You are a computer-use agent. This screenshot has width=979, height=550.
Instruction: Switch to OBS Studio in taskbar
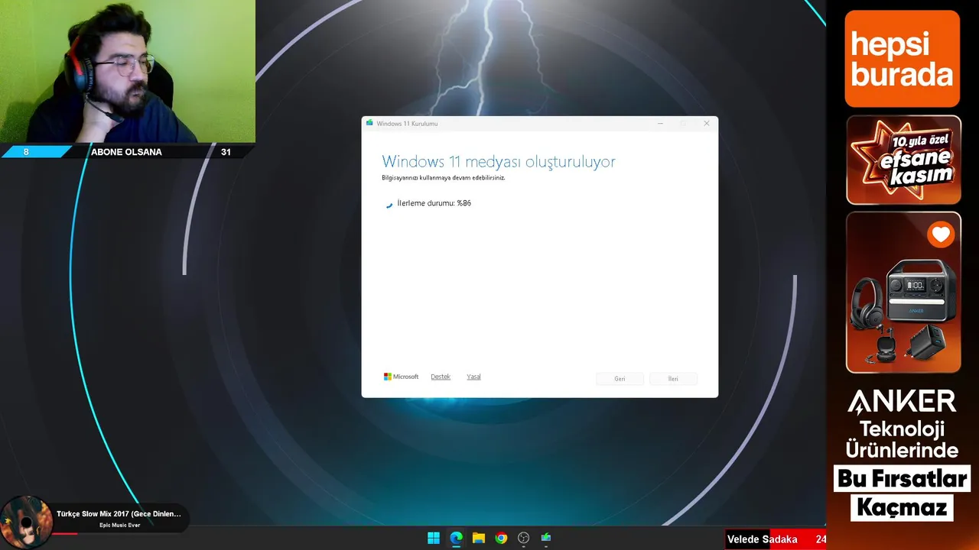[x=523, y=538]
